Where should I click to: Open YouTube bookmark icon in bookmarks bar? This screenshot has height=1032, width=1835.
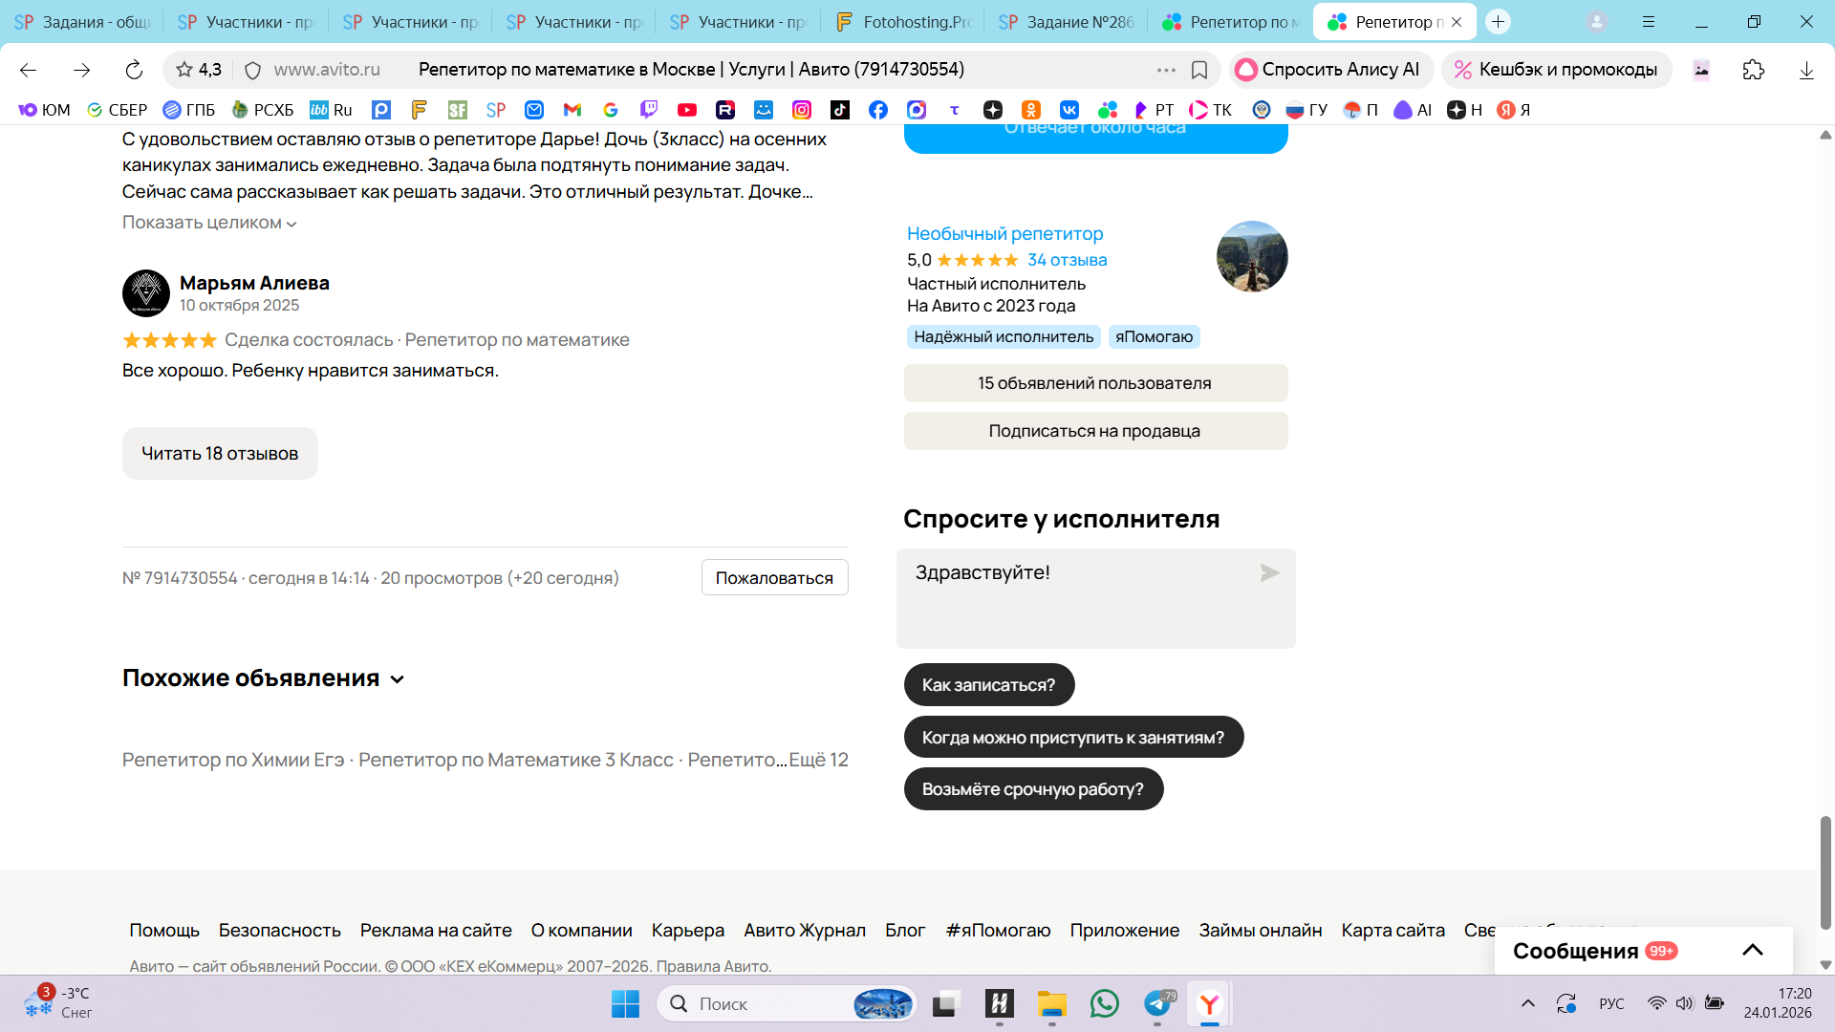pos(687,110)
